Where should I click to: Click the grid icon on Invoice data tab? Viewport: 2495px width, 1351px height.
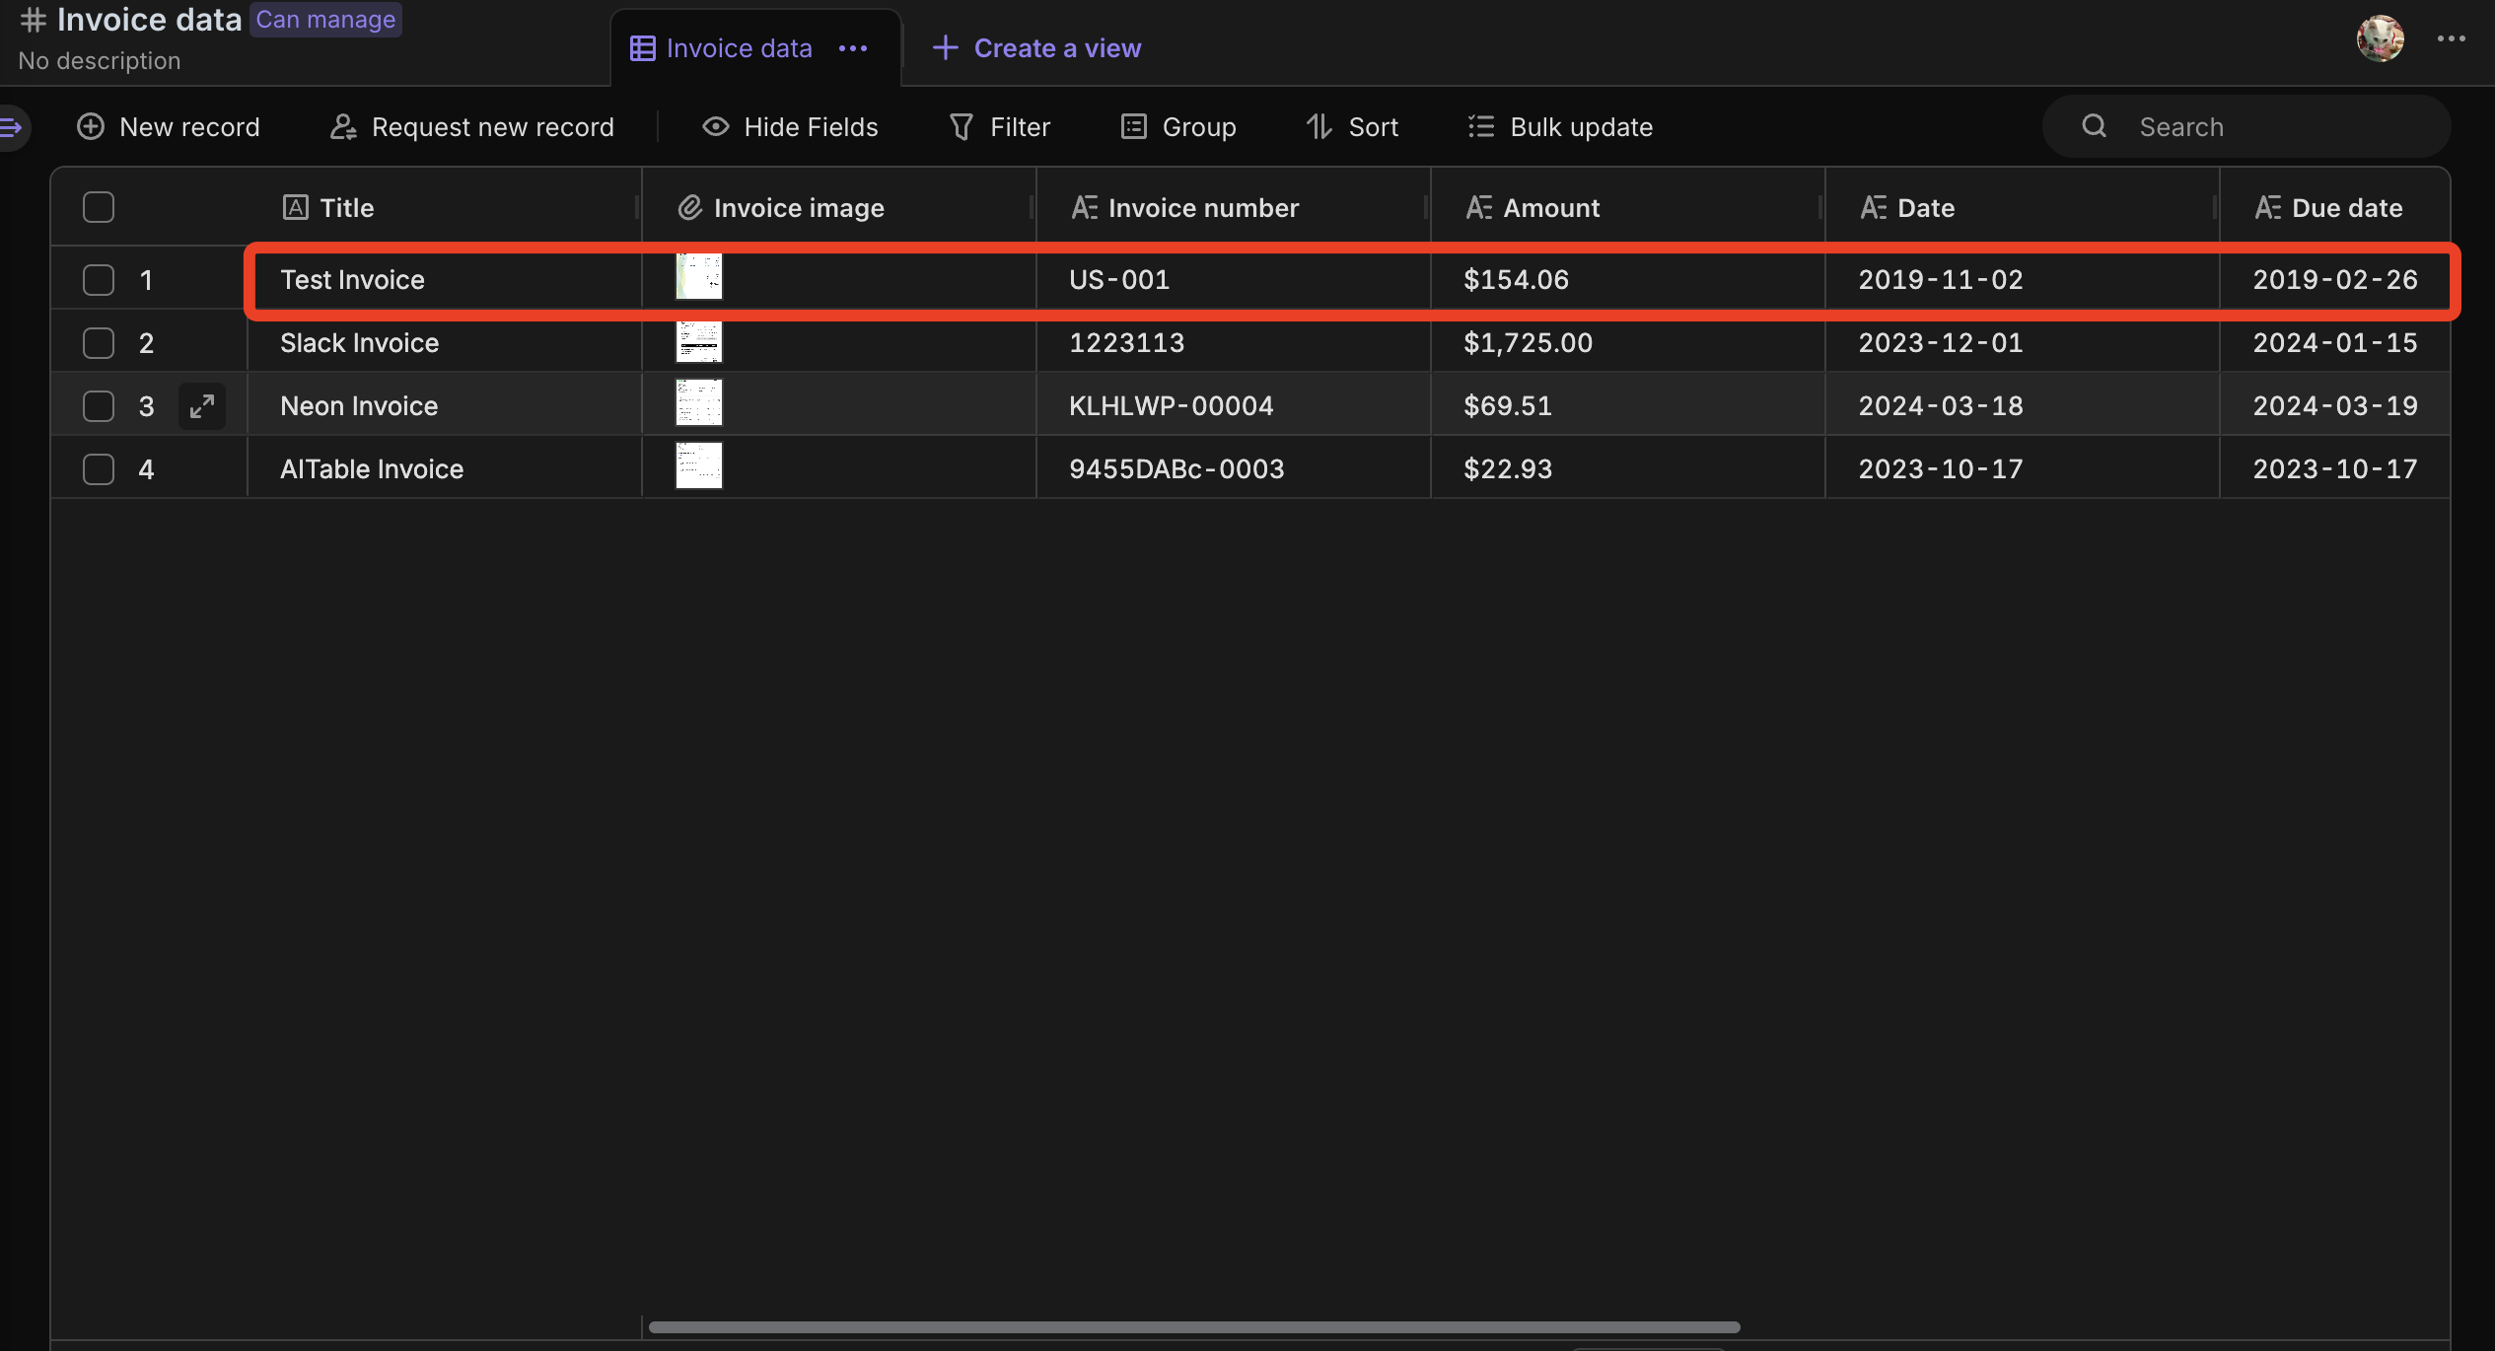[x=643, y=48]
